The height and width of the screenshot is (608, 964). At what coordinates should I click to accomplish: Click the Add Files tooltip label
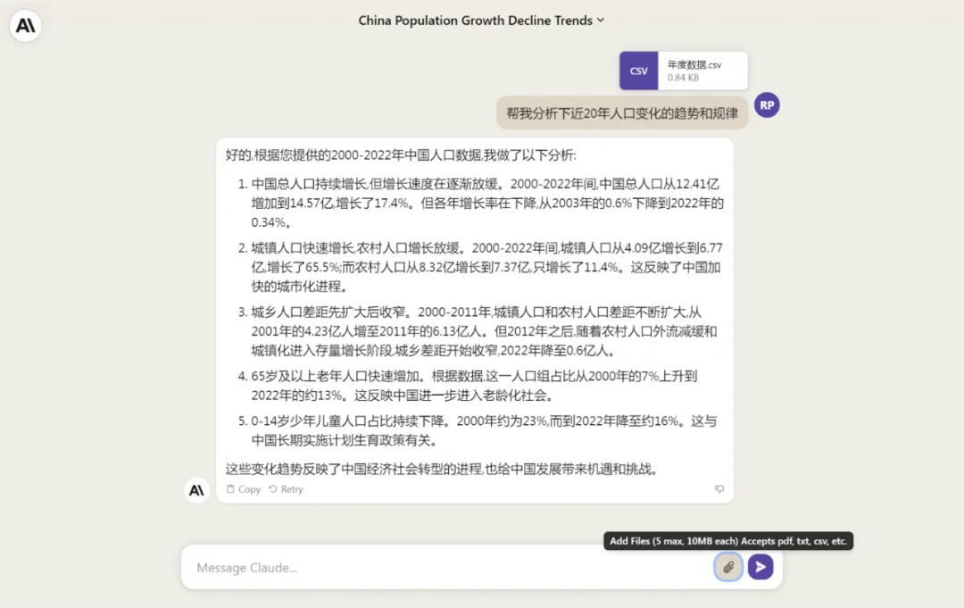pyautogui.click(x=728, y=541)
